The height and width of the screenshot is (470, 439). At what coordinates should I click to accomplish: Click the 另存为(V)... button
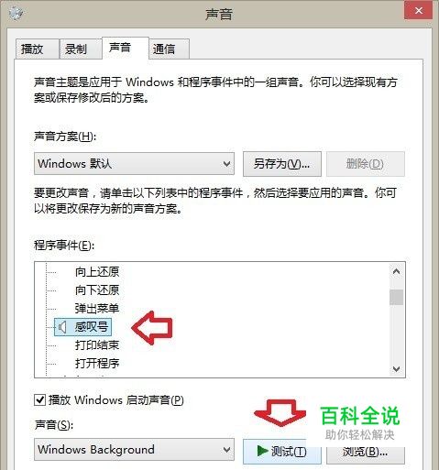tap(282, 164)
